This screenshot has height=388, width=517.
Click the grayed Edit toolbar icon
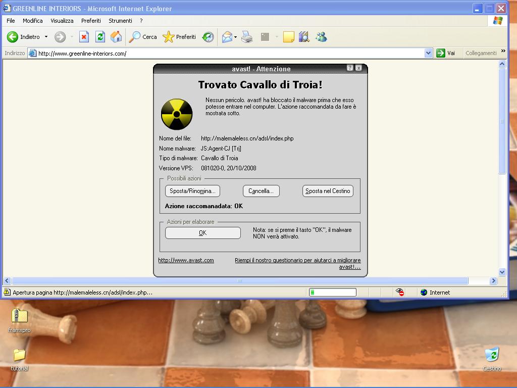tap(265, 37)
